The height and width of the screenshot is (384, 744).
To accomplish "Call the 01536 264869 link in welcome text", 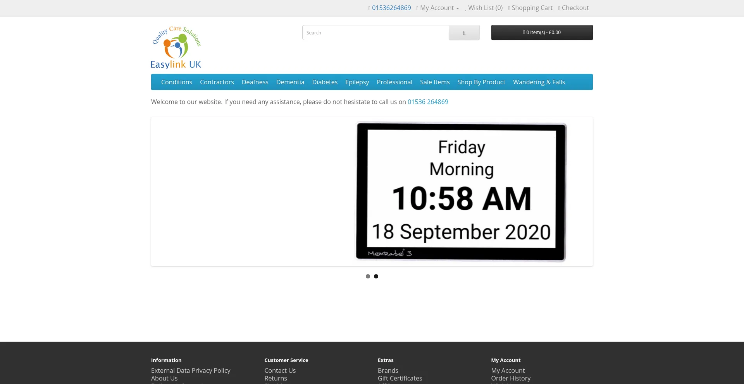I will coord(428,102).
